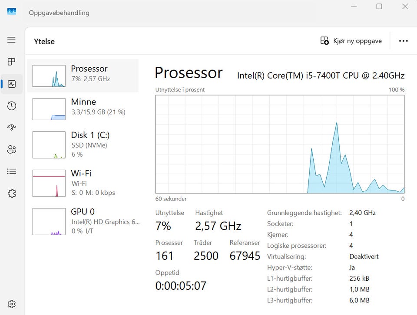This screenshot has height=315, width=417.
Task: Click the Minne mini graph thumbnail
Action: (x=49, y=109)
